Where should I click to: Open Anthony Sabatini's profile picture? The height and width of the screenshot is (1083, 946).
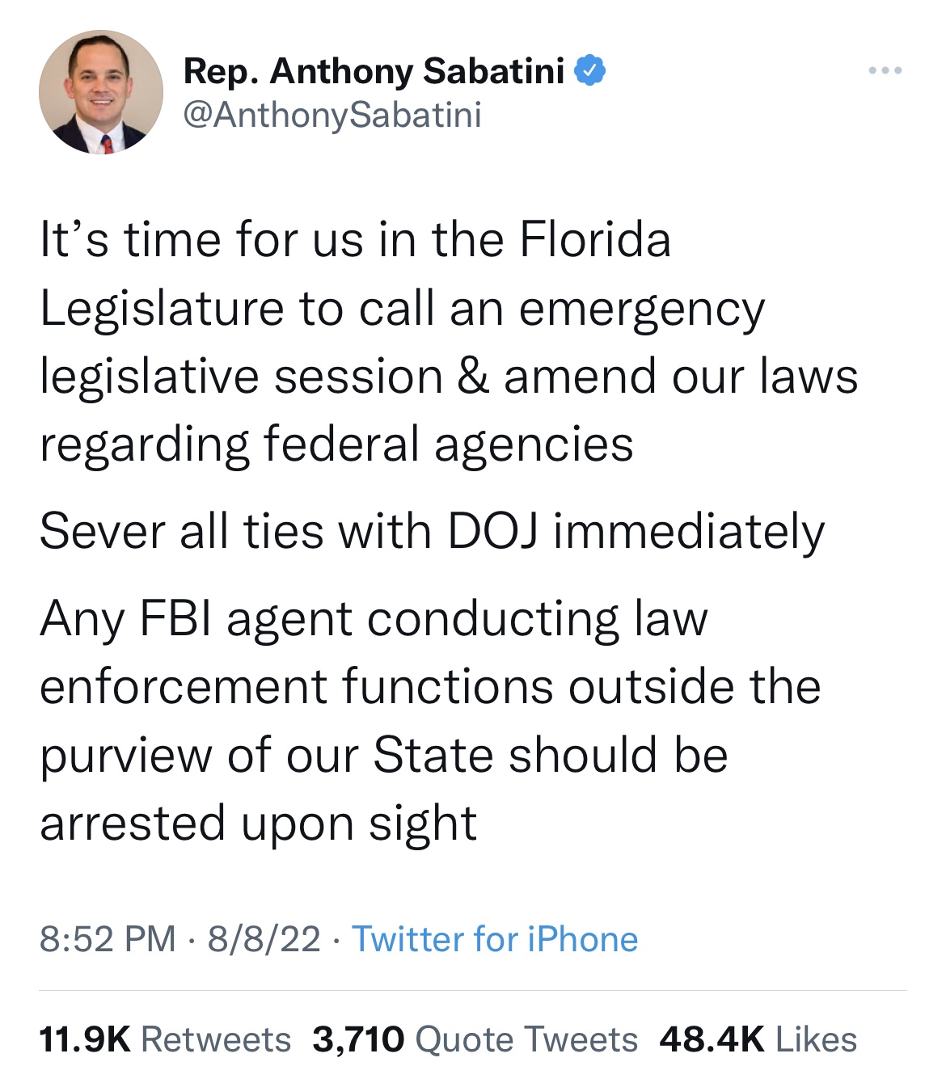(101, 93)
